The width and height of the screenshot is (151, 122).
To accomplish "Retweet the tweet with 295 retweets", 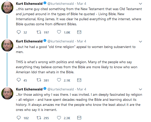I will point(39,118).
